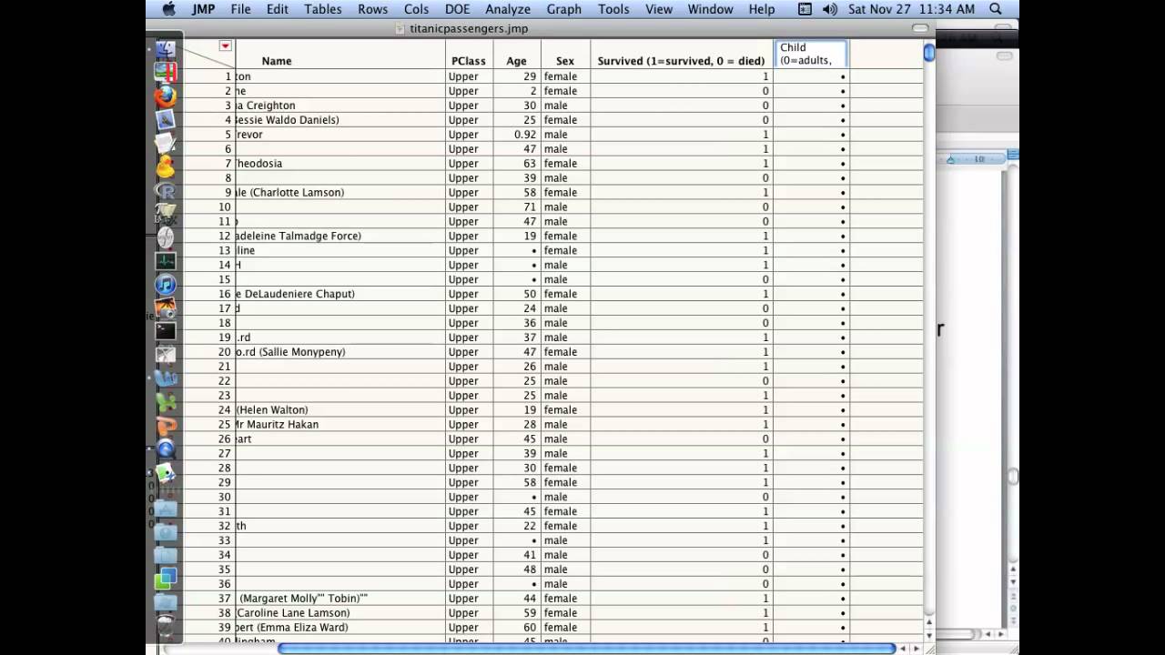Open the Graph menu
Image resolution: width=1165 pixels, height=655 pixels.
[x=564, y=9]
